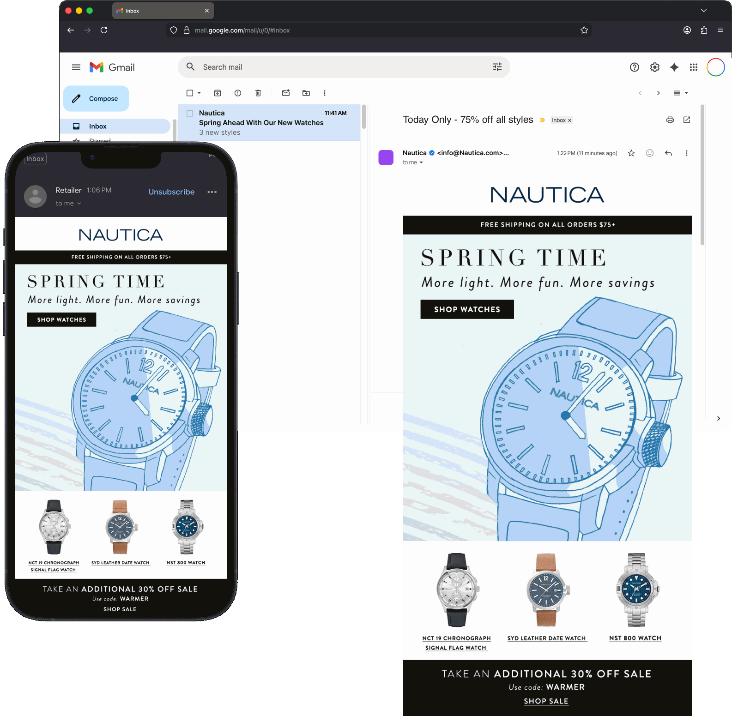The width and height of the screenshot is (732, 716).
Task: Open the split pane mode dropdown
Action: 681,93
